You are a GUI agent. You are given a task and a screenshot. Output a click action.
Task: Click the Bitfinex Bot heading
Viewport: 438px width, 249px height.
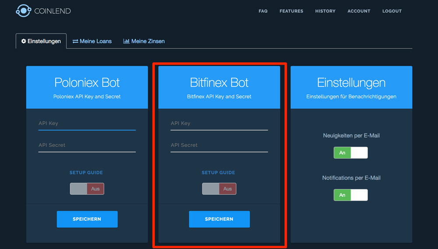(219, 83)
